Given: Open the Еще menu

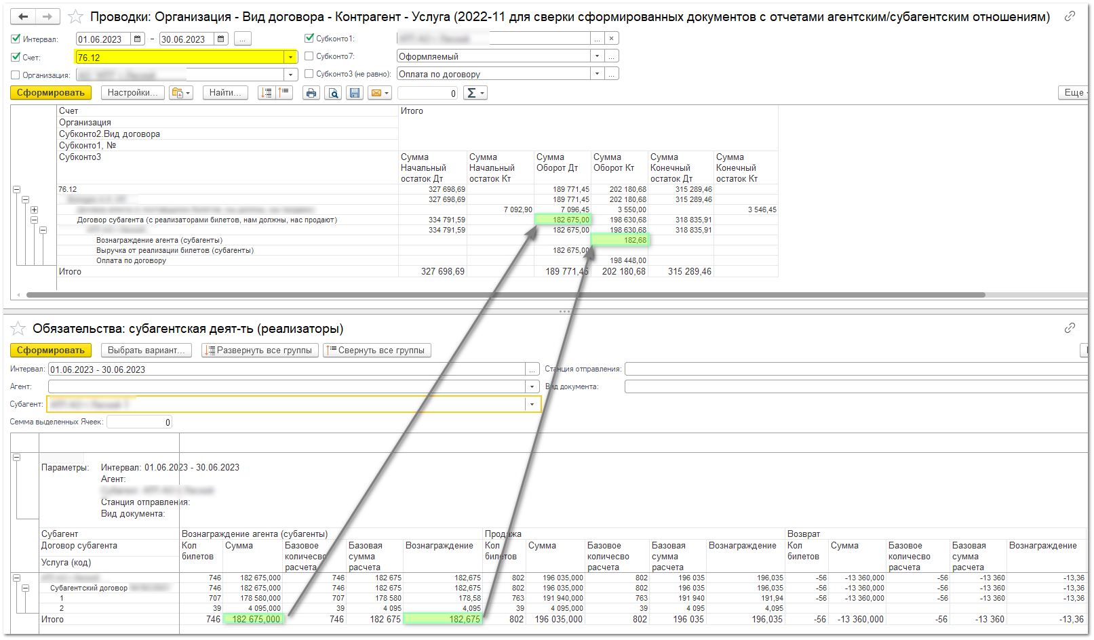Looking at the screenshot, I should click(1074, 93).
